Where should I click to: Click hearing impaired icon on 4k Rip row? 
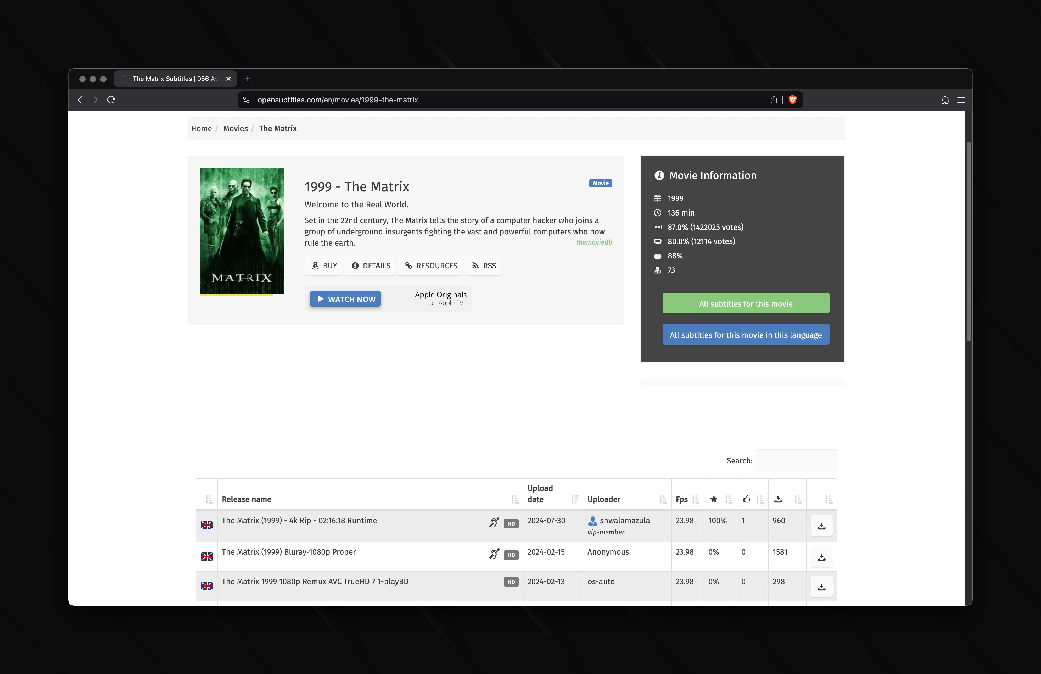[x=494, y=522]
